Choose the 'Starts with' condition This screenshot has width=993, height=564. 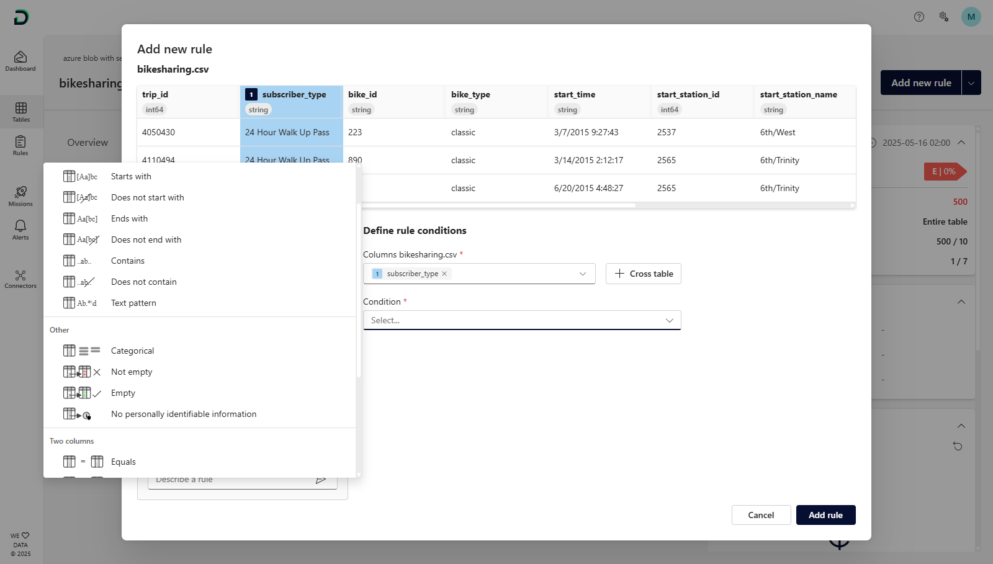pos(131,176)
